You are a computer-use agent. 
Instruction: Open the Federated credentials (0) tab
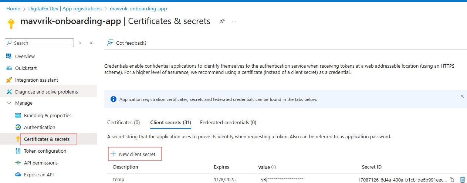click(x=228, y=122)
